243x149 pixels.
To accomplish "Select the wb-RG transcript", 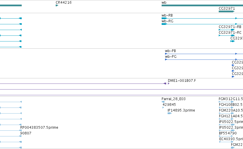I will click(x=202, y=24).
